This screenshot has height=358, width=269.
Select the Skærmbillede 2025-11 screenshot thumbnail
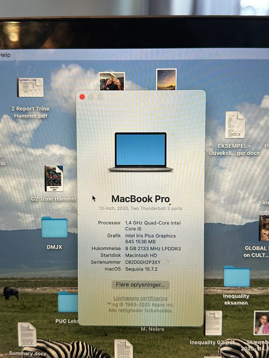click(x=261, y=323)
